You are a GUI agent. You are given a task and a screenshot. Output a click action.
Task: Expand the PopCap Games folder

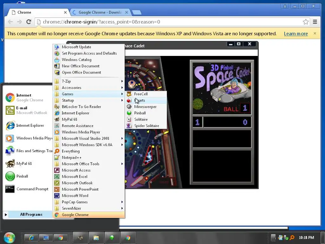coord(89,202)
